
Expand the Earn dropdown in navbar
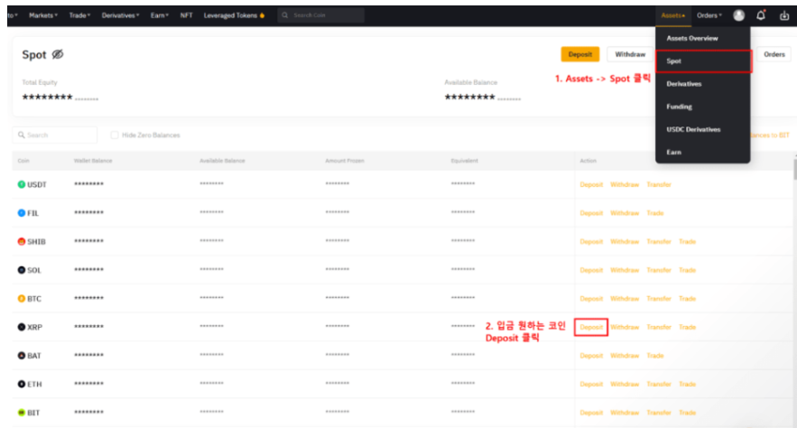tap(160, 15)
